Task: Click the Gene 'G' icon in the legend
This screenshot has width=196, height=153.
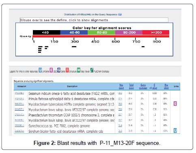Action: pos(59,70)
